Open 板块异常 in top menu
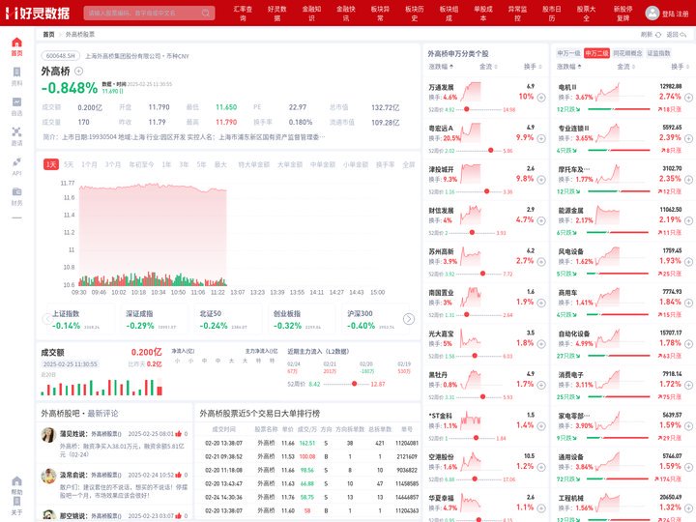The image size is (696, 522). pos(380,14)
